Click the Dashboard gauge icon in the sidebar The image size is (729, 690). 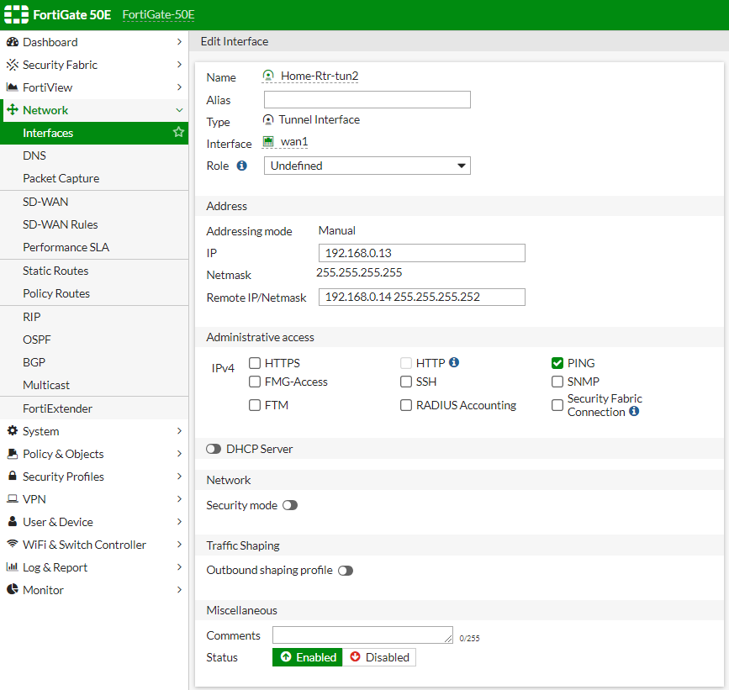[x=13, y=42]
